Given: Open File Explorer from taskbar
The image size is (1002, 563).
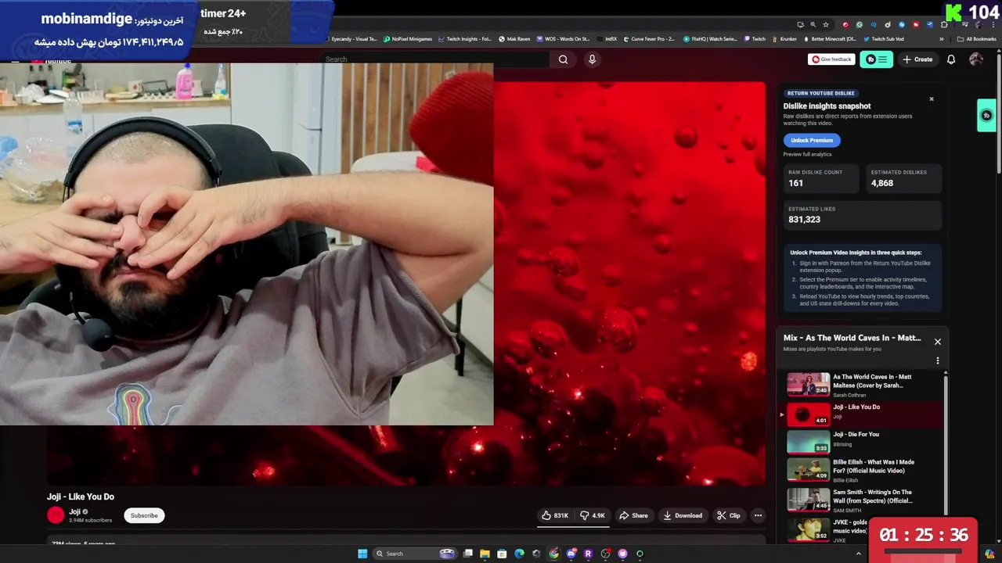Looking at the screenshot, I should [485, 554].
